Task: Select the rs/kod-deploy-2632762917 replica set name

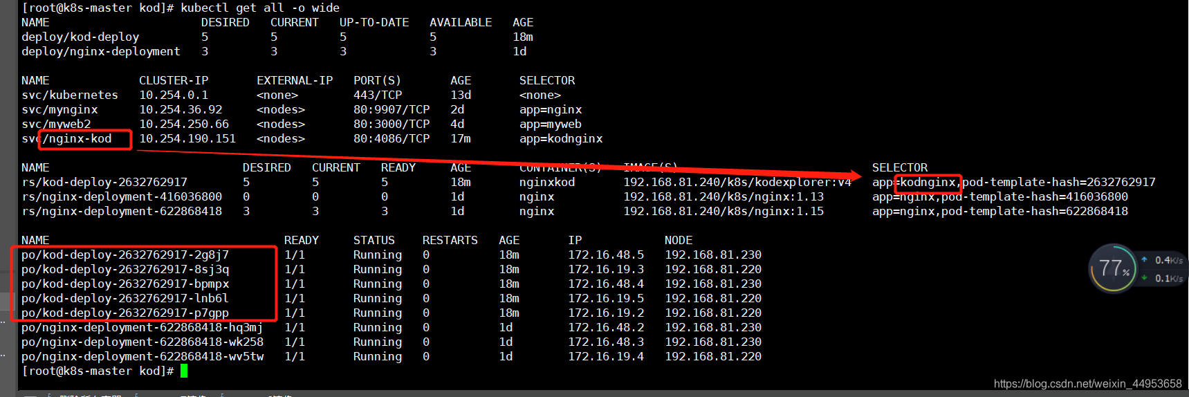Action: [x=104, y=182]
